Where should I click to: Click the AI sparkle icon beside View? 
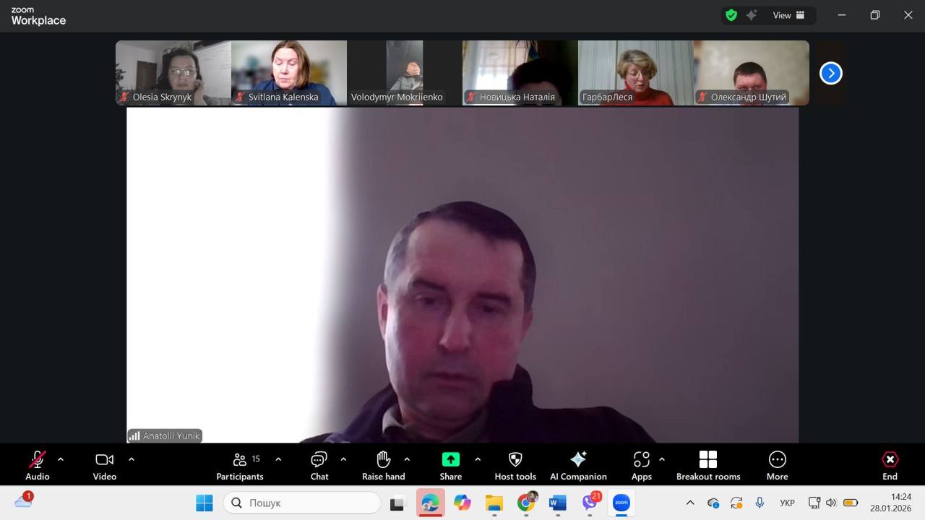[x=752, y=15]
